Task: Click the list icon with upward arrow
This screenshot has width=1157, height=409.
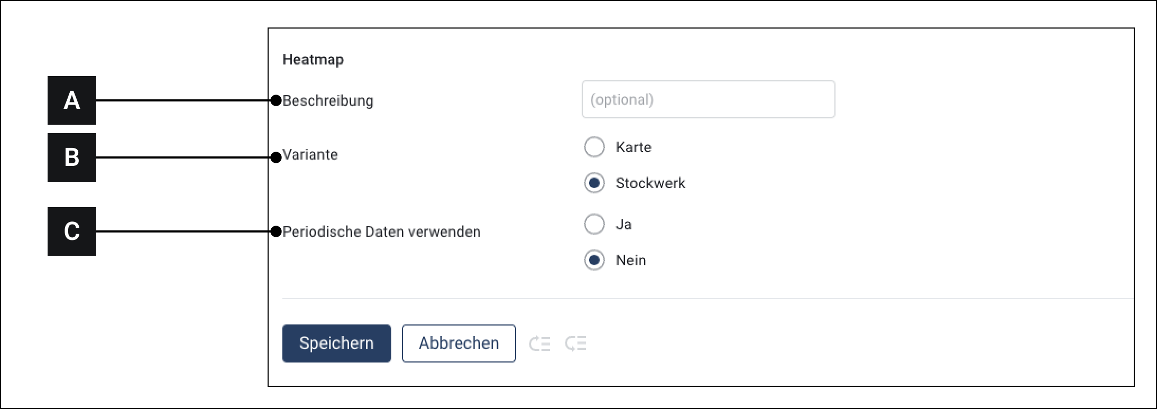Action: click(x=539, y=343)
